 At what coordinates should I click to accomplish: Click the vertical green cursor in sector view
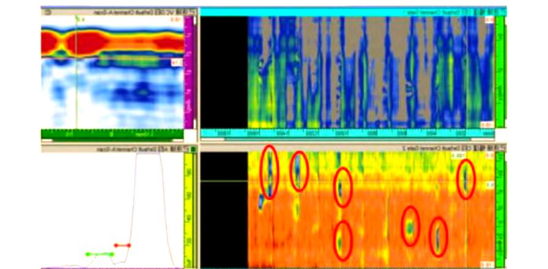point(76,72)
